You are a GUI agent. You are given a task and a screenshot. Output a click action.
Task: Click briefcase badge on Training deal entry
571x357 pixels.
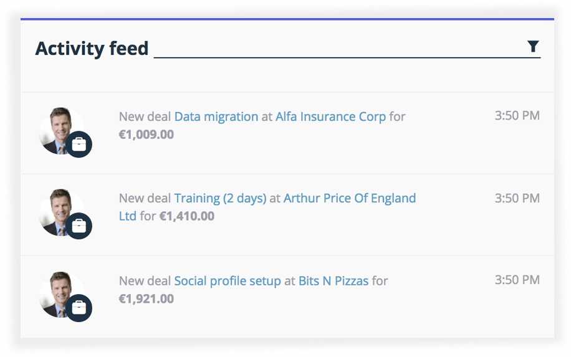(79, 226)
